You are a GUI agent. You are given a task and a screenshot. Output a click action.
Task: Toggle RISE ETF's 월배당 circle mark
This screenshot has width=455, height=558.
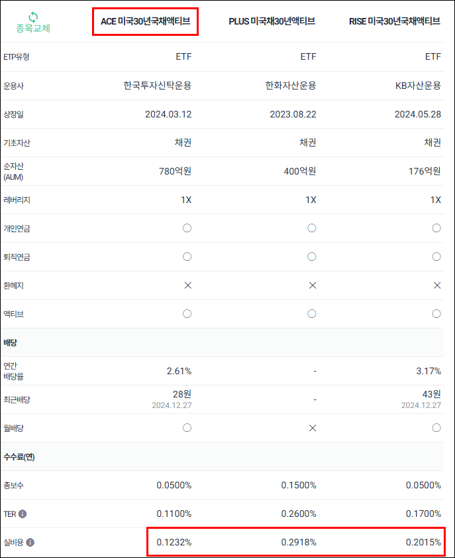tap(436, 428)
